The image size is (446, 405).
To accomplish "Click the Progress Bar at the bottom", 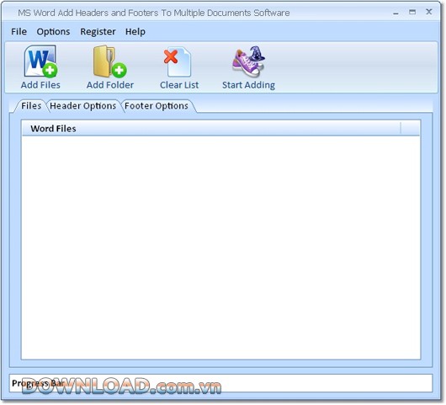I will tap(220, 383).
